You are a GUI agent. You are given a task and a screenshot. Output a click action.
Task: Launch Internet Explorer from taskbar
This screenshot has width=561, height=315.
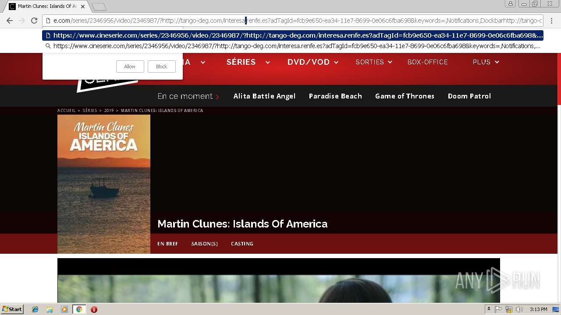pyautogui.click(x=35, y=309)
